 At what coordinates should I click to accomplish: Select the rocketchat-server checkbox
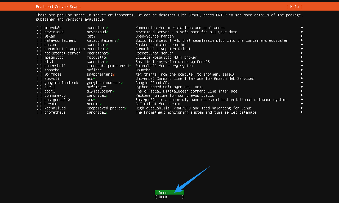39,53
